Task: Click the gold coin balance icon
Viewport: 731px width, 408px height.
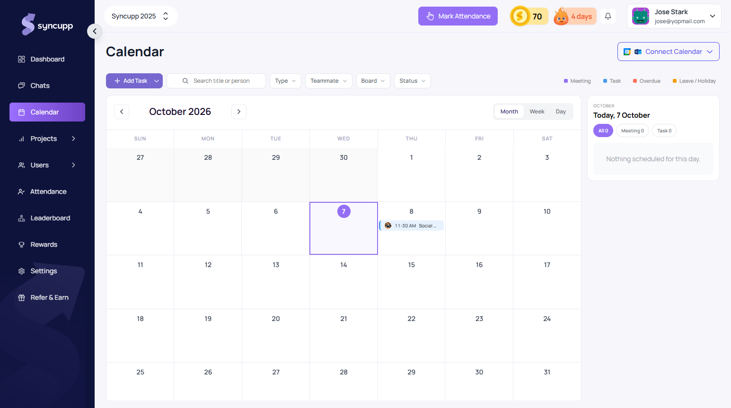Action: (x=520, y=16)
